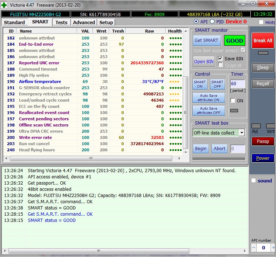Turn SMART ON in Control panel
Screen dimensions: 276x257
pyautogui.click(x=200, y=84)
